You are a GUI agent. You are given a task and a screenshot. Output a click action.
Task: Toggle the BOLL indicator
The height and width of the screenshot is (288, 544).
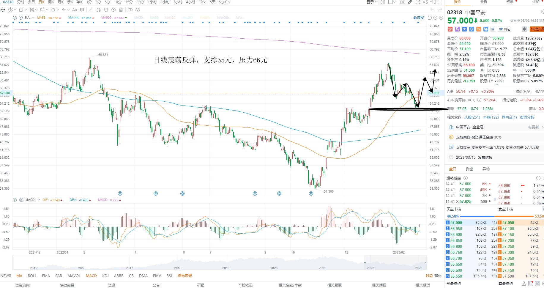32,276
